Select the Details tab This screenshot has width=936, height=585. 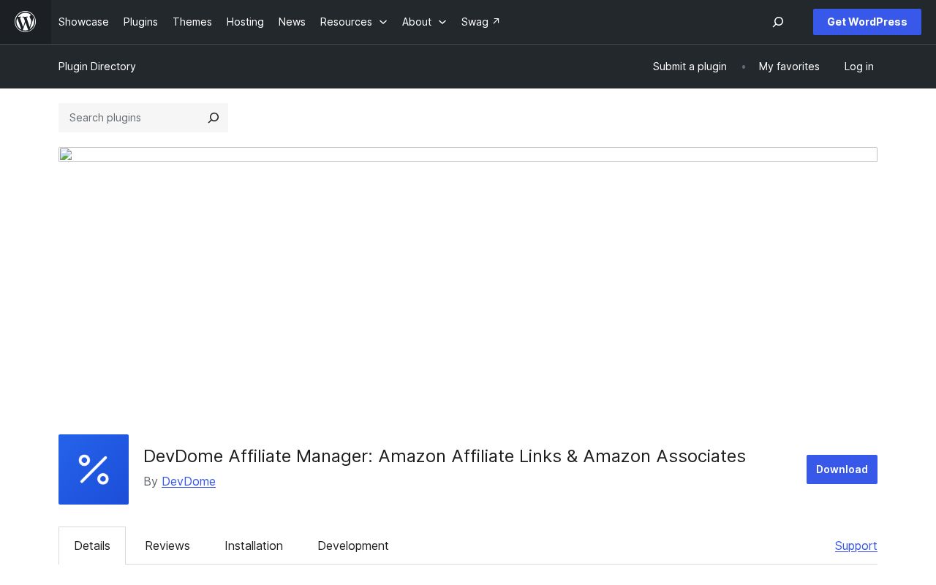[x=92, y=546]
